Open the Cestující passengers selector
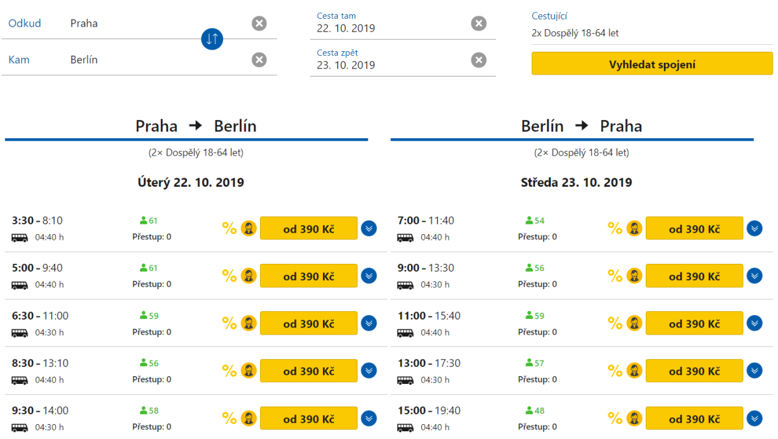The height and width of the screenshot is (439, 778). coord(652,32)
